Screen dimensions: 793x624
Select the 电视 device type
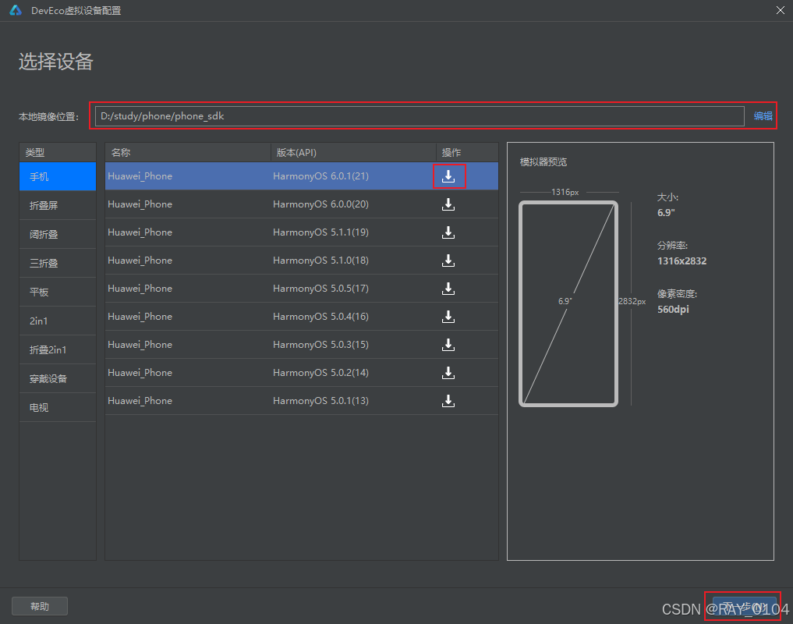[58, 407]
